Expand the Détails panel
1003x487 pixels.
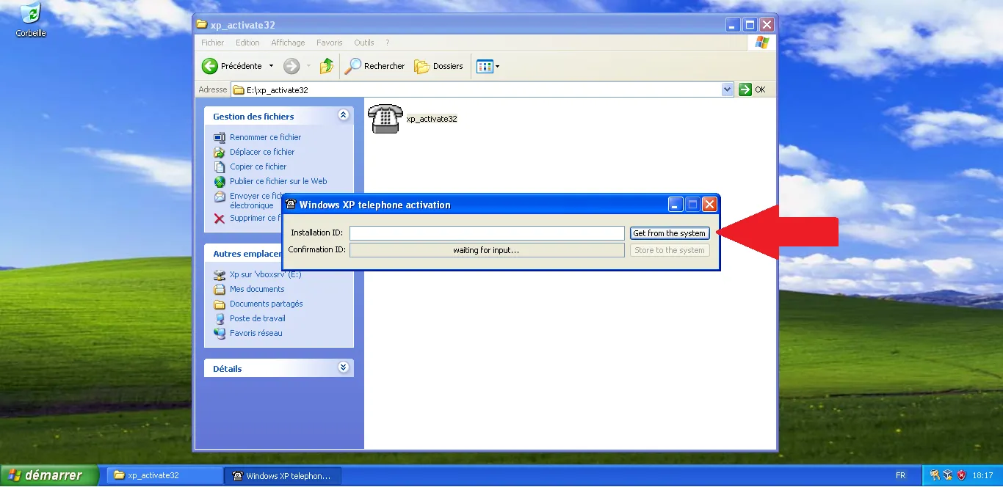coord(342,367)
